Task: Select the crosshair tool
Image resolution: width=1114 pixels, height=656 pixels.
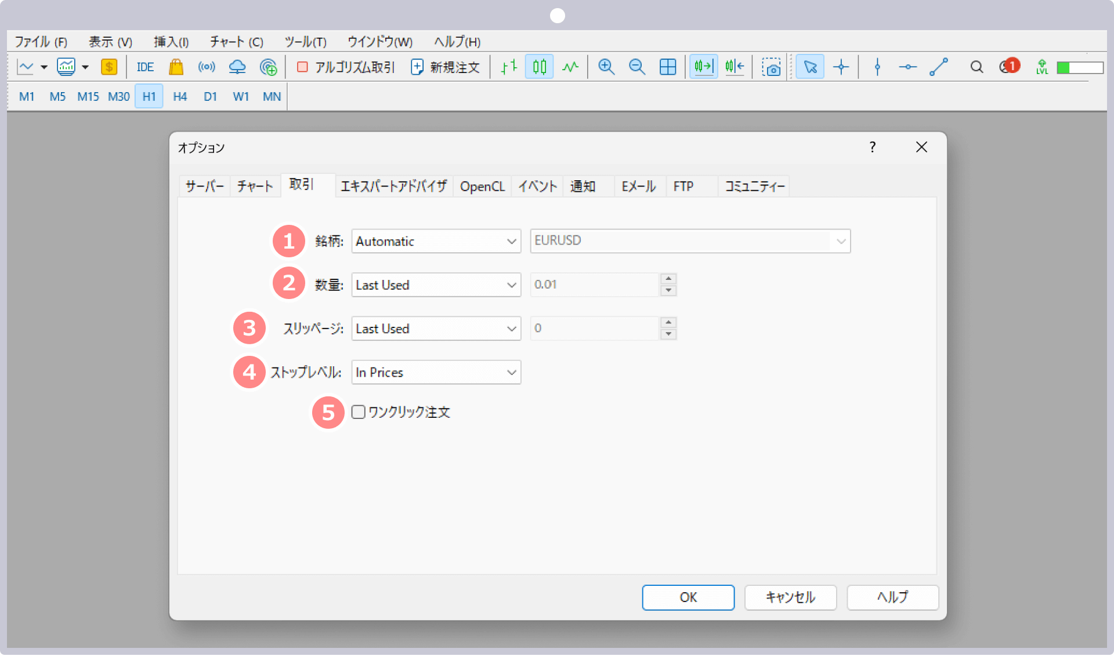Action: (x=841, y=67)
